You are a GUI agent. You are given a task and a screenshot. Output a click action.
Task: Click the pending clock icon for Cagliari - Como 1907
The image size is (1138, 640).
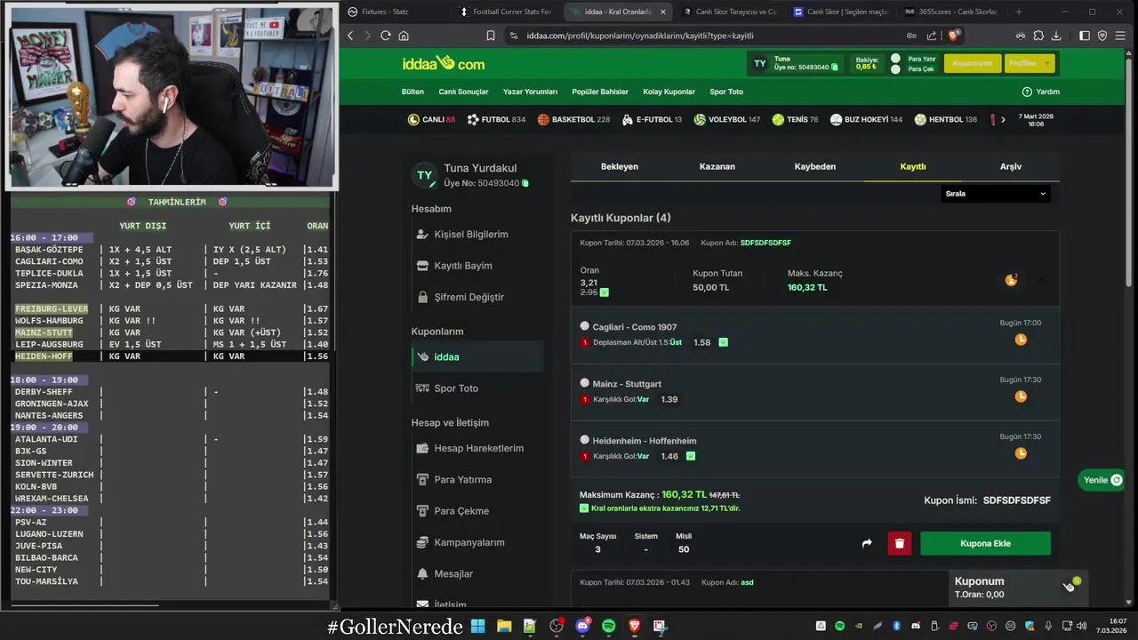point(1021,340)
